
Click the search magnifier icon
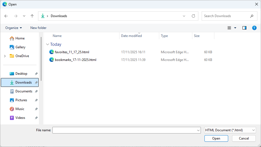252,16
